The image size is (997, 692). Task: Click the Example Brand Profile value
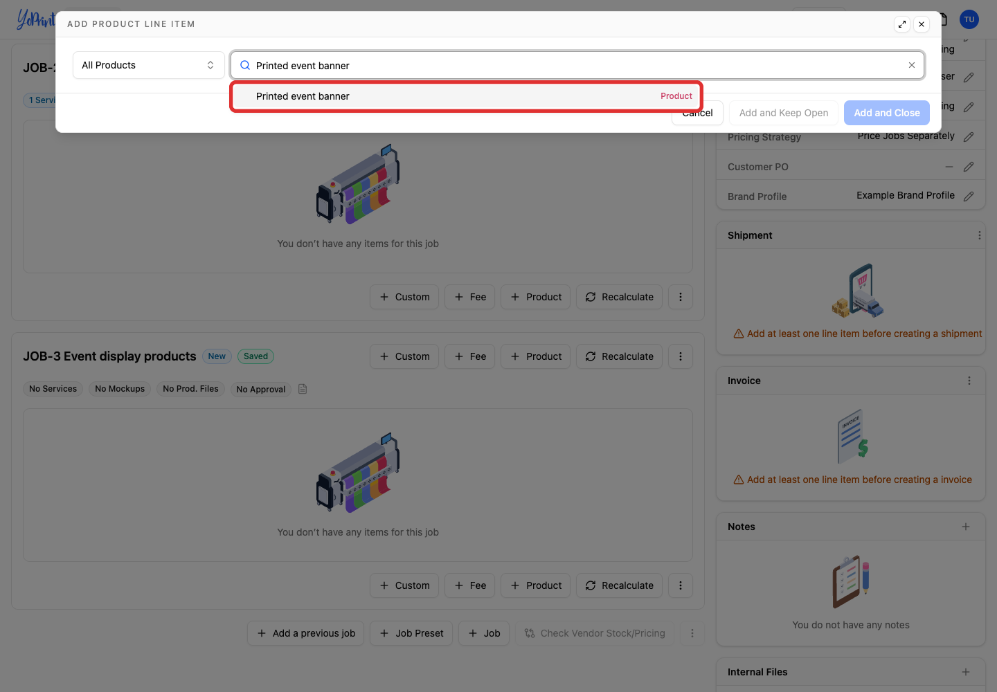pos(905,195)
